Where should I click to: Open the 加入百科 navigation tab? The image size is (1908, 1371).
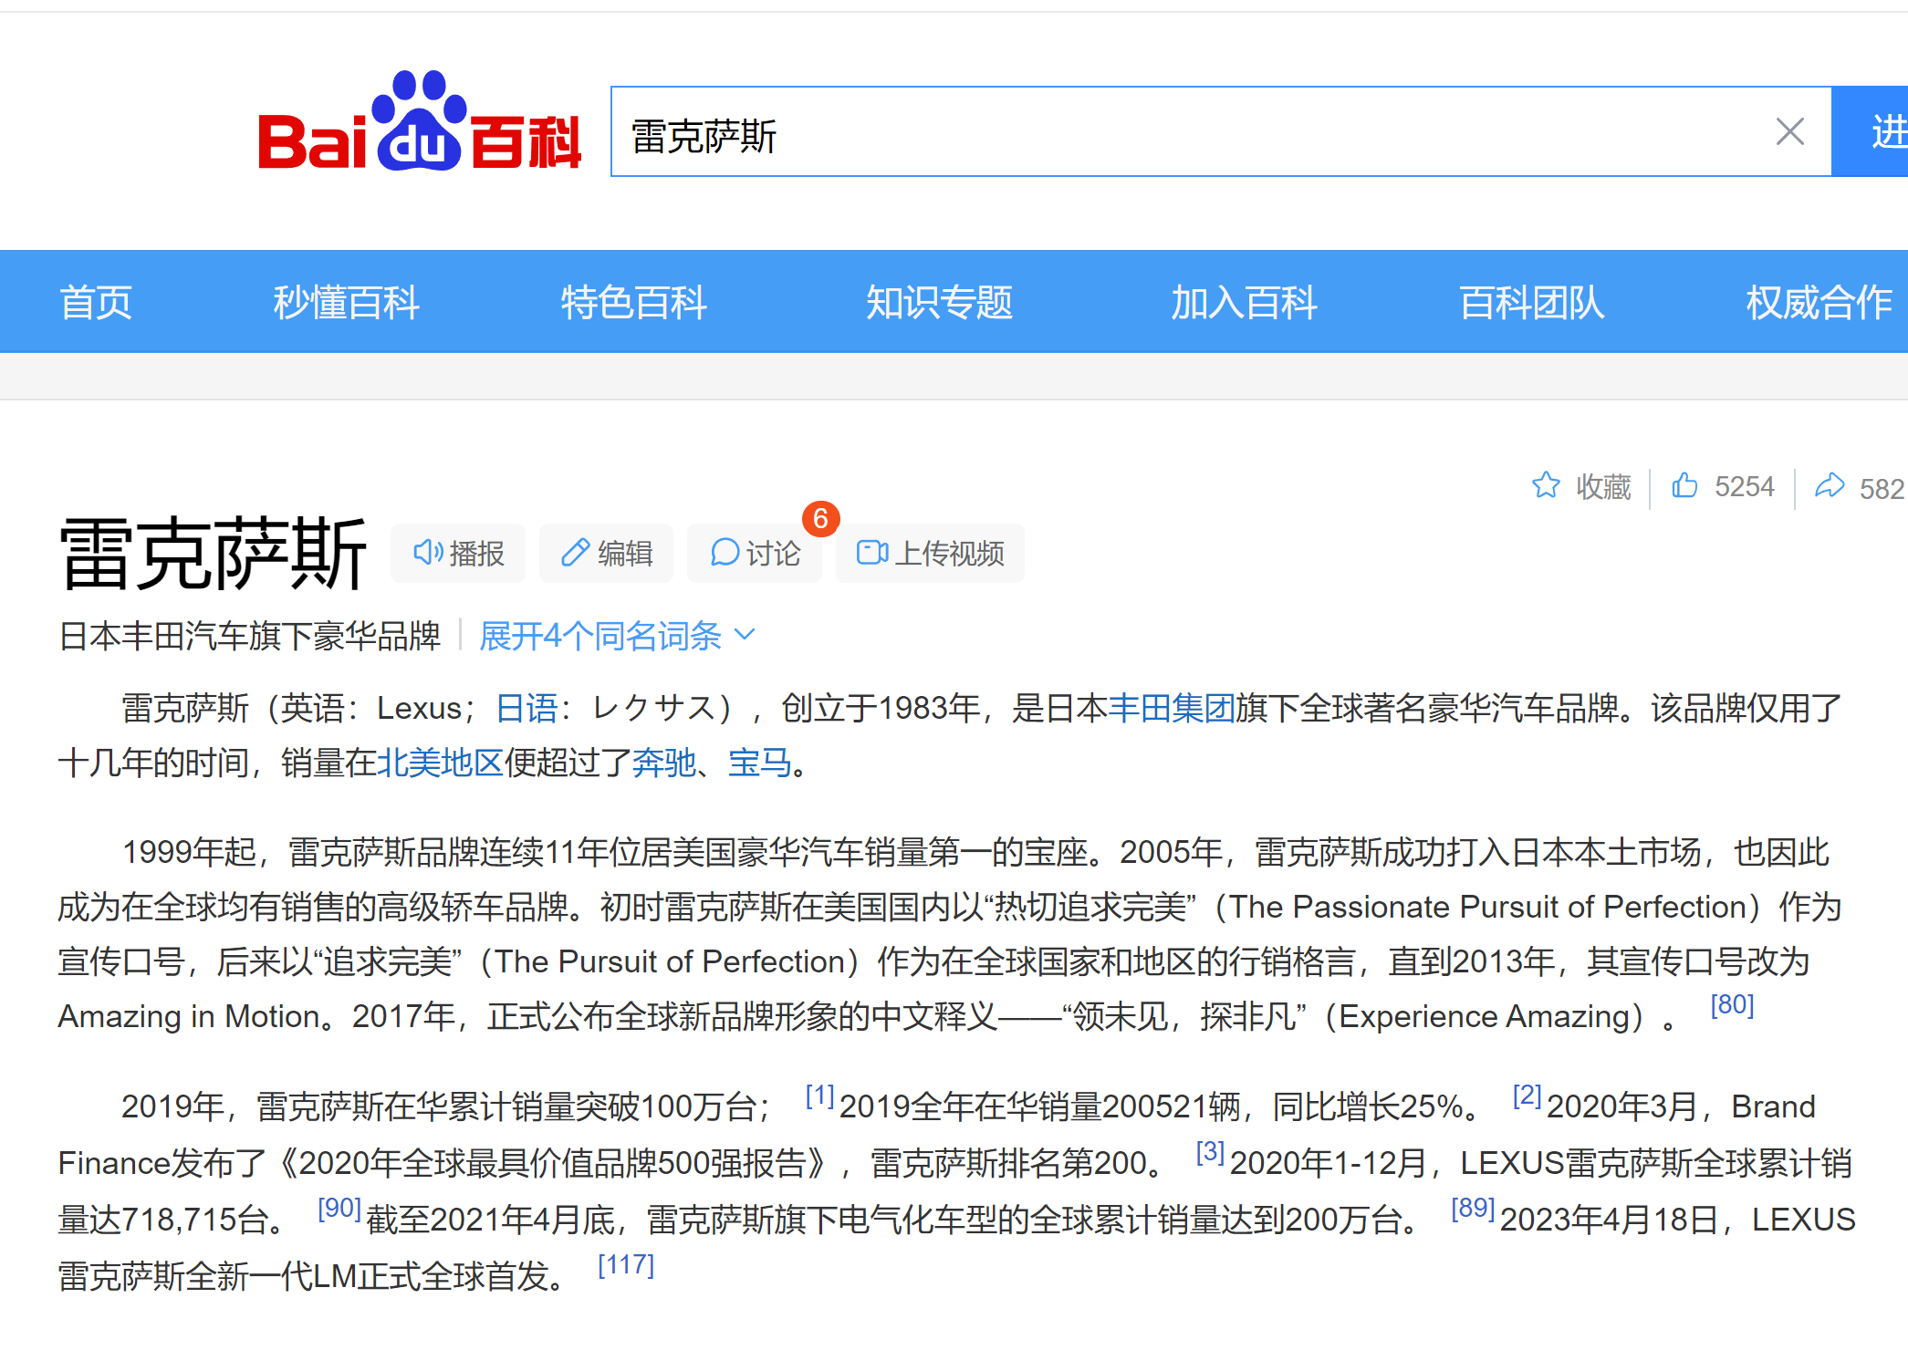pos(1245,303)
